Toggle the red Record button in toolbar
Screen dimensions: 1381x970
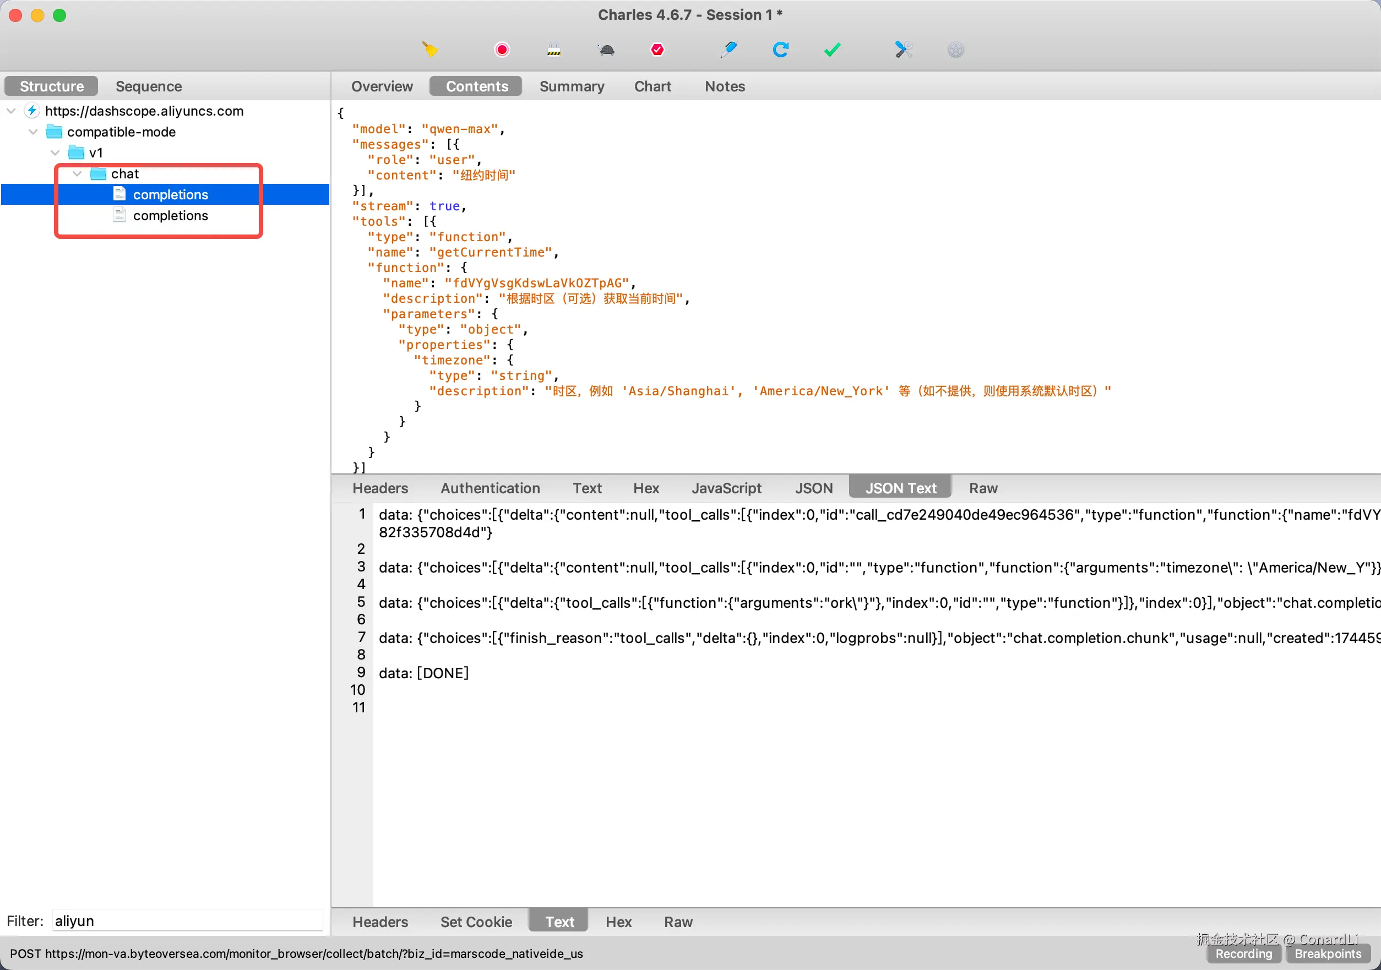(x=502, y=50)
